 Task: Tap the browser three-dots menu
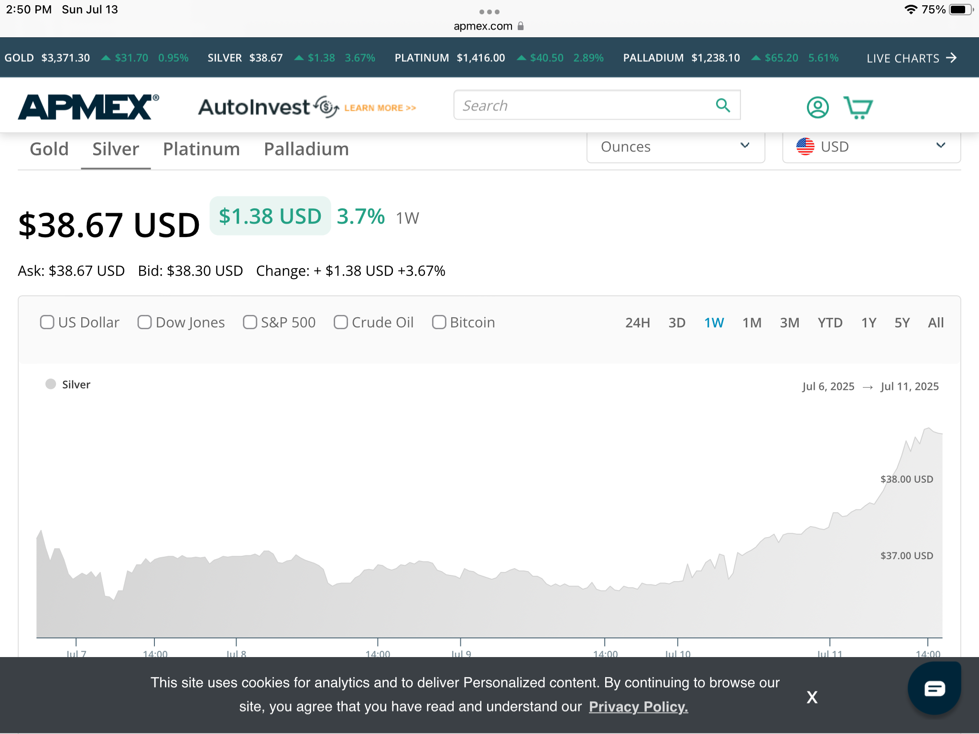tap(489, 11)
